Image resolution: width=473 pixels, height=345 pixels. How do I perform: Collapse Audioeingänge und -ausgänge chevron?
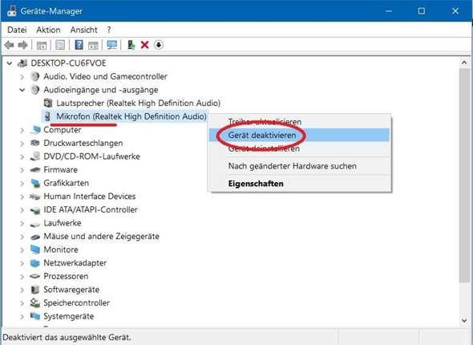22,90
